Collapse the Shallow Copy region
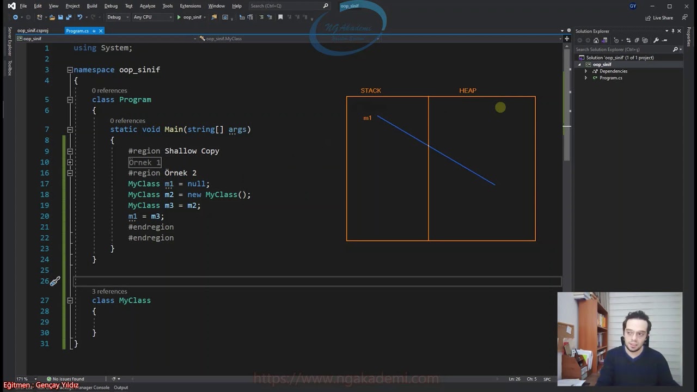697x392 pixels. click(x=70, y=151)
